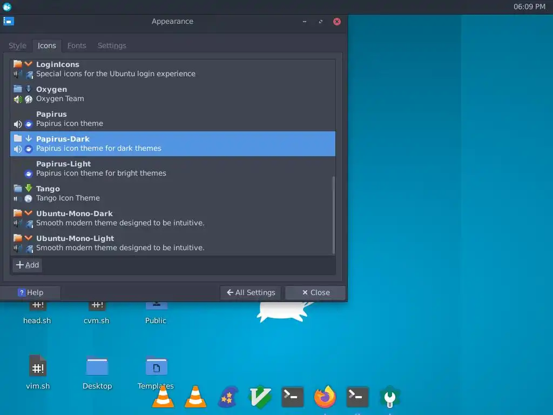Open the Appearance window menu icon in title bar
Image resolution: width=553 pixels, height=415 pixels.
click(x=9, y=22)
